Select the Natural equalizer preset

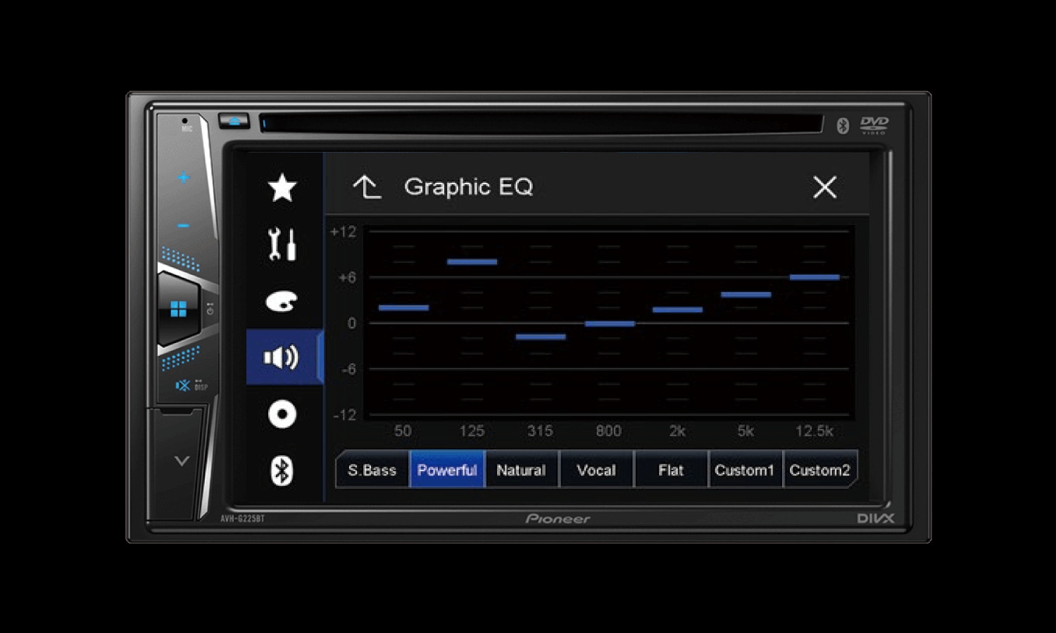coord(521,470)
